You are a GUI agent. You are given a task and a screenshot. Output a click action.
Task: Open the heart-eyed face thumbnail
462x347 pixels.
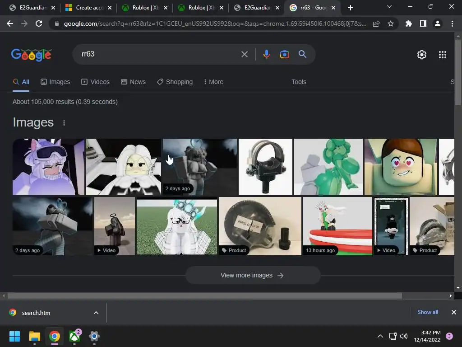tap(401, 167)
